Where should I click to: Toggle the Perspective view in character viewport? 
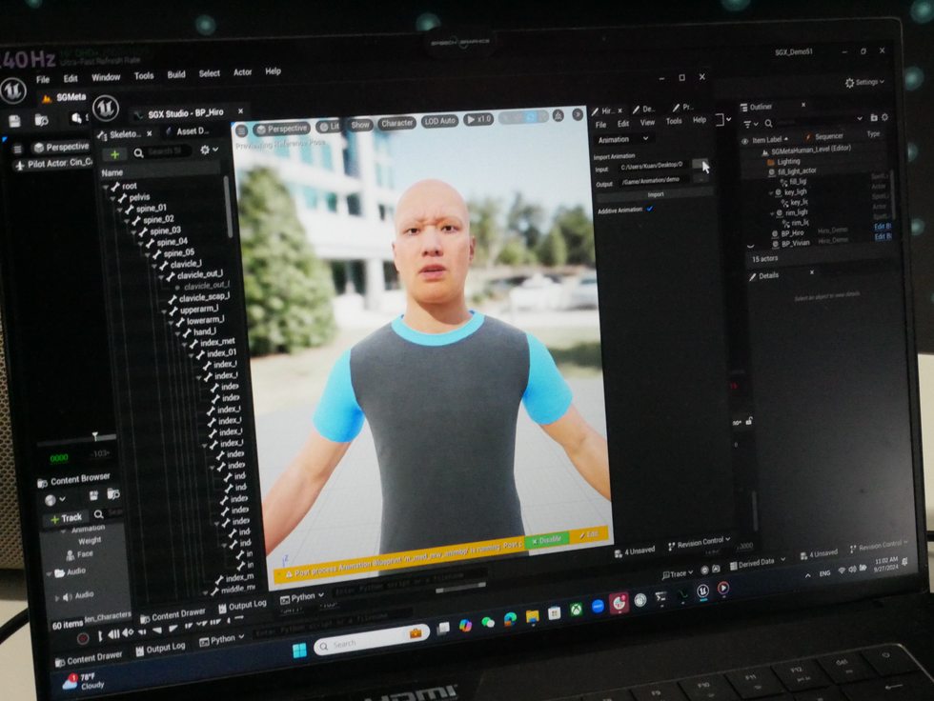pyautogui.click(x=281, y=129)
